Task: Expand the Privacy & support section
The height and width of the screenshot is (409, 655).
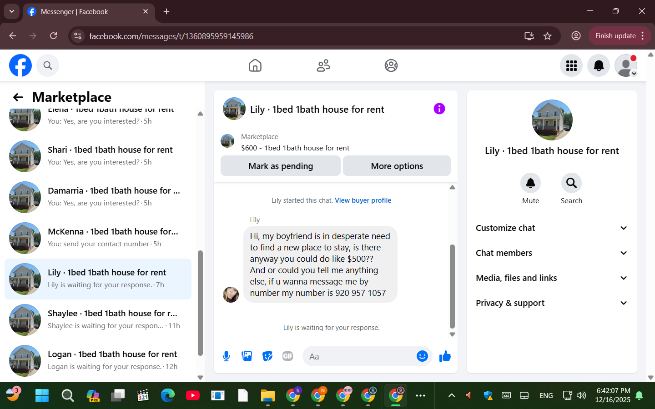Action: pyautogui.click(x=552, y=303)
